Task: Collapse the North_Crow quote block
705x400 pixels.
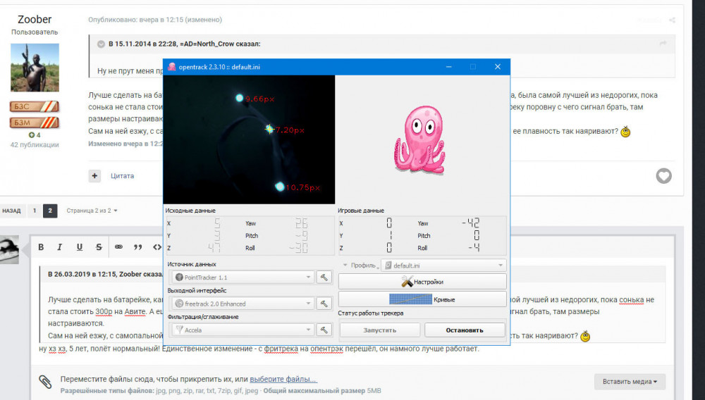Action: (x=101, y=44)
